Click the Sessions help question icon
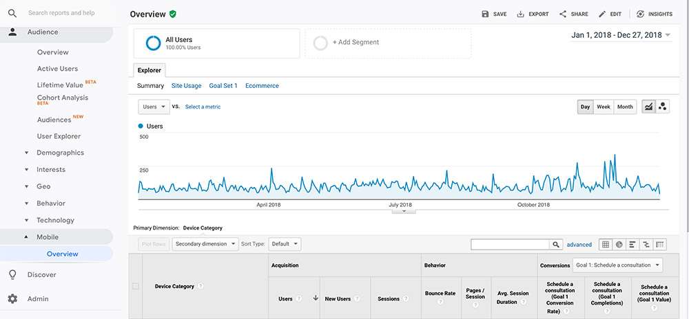 click(405, 299)
